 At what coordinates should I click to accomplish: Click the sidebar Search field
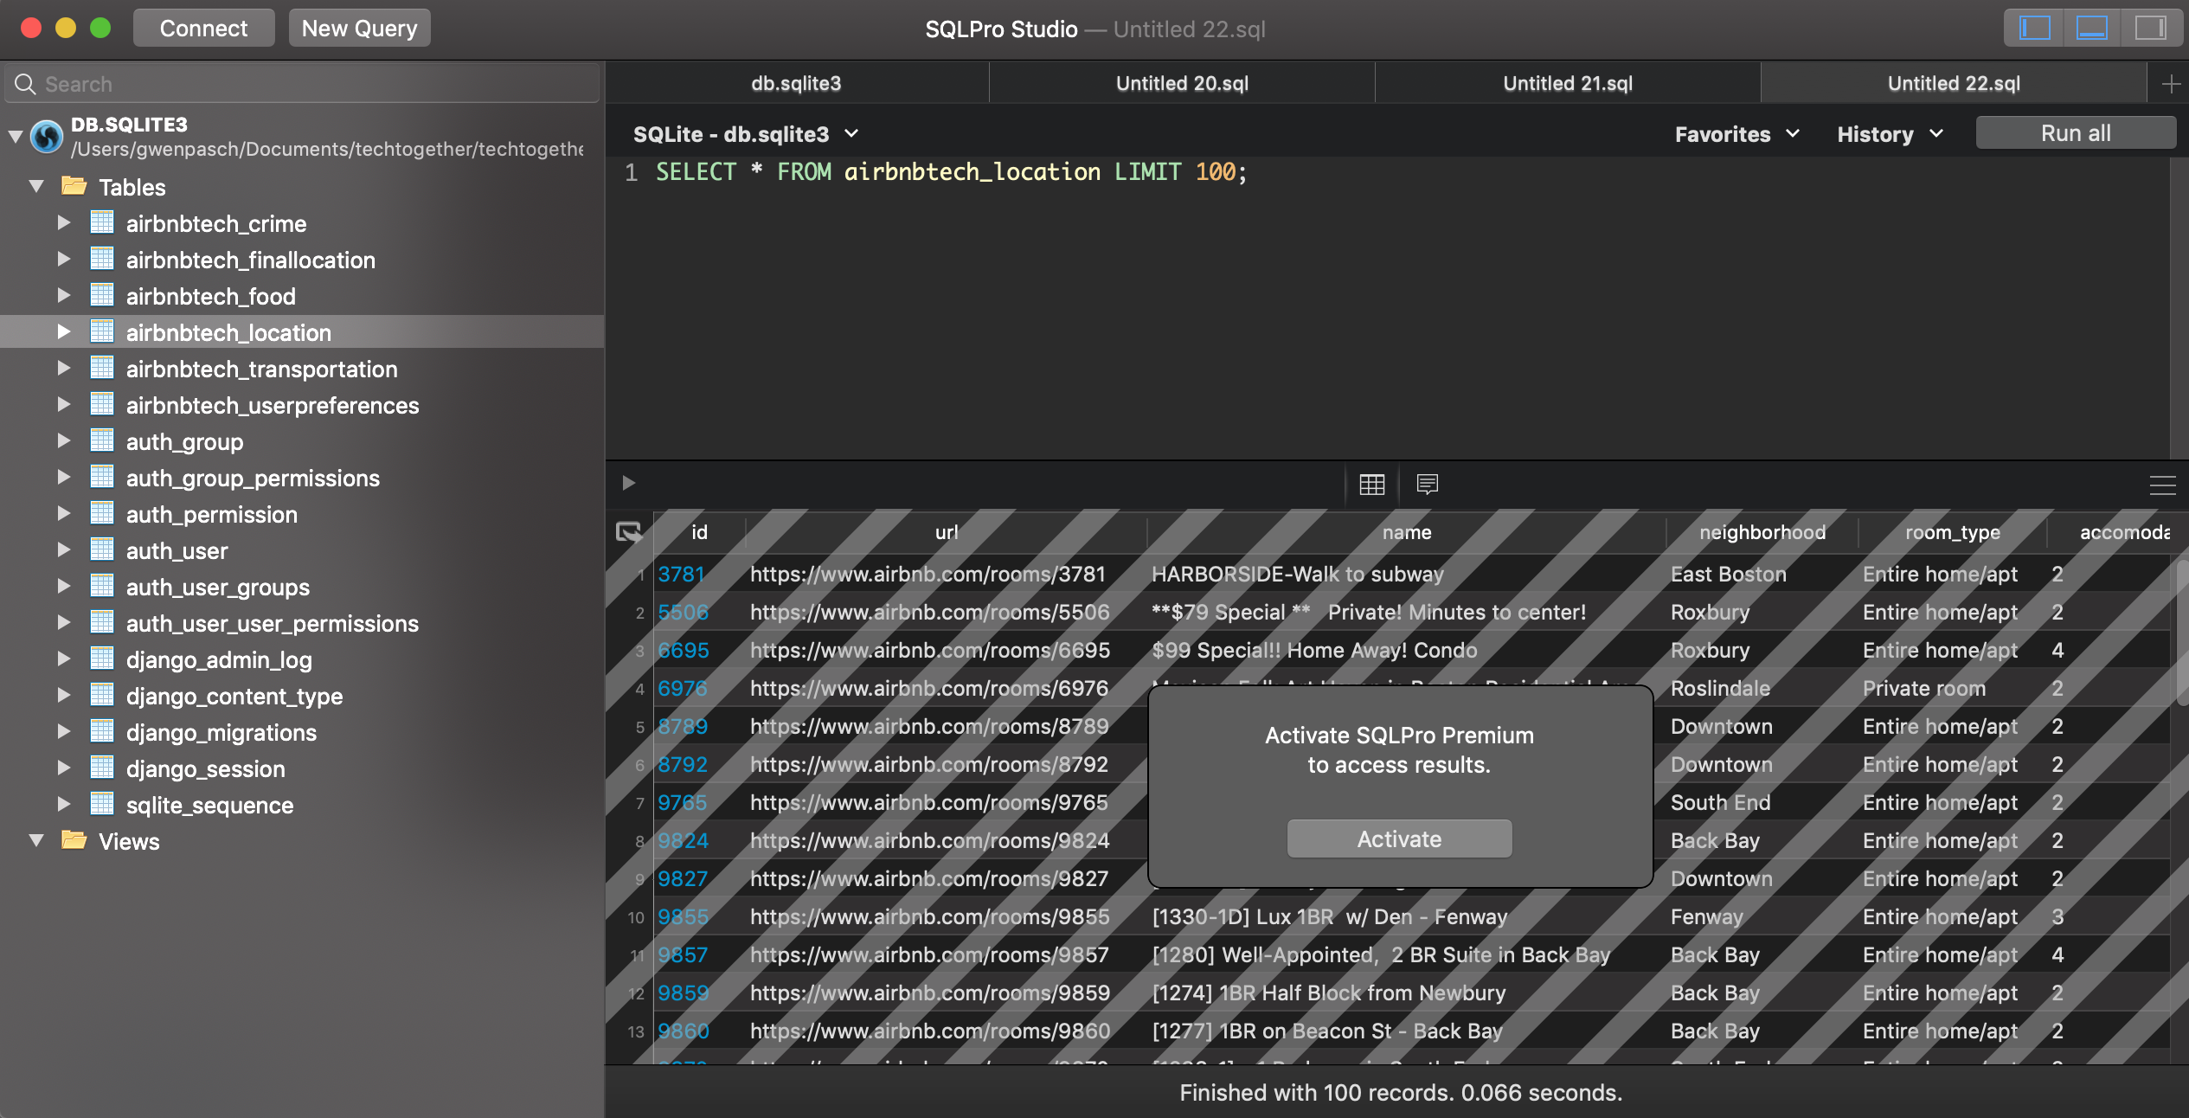[303, 84]
